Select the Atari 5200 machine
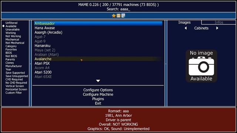Screen dimensions: 237x133 coord(98,72)
